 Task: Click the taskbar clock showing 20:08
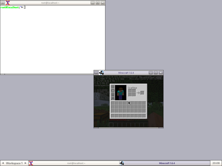pos(216,163)
